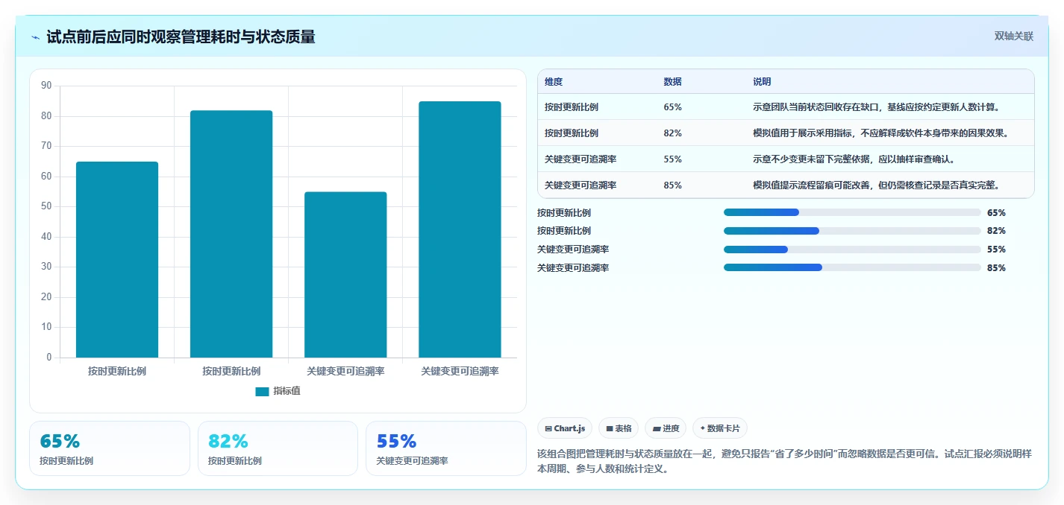Viewport: 1064px width, 505px height.
Task: Click the description starting 模拟值提示流程留痕可能改善
Action: [876, 185]
